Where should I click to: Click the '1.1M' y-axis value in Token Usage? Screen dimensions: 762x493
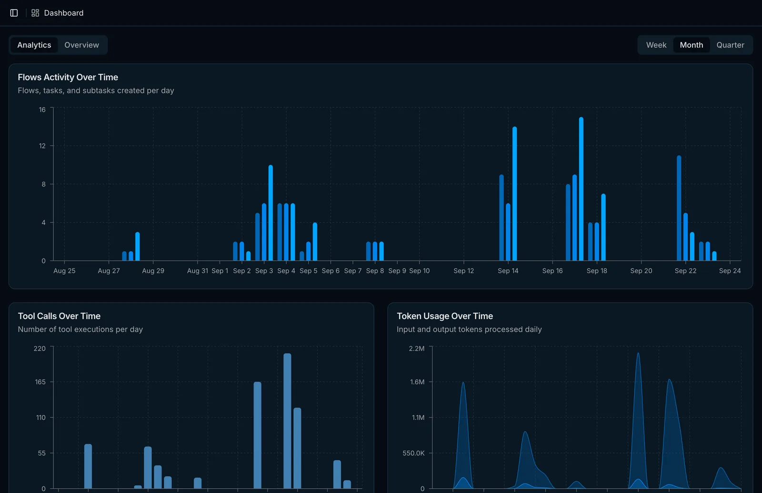tap(418, 418)
